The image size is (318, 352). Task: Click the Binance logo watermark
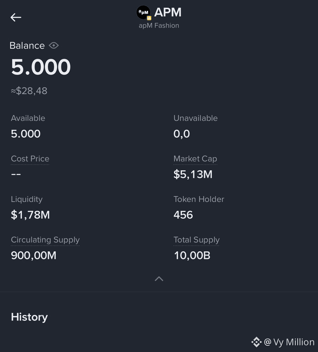257,342
